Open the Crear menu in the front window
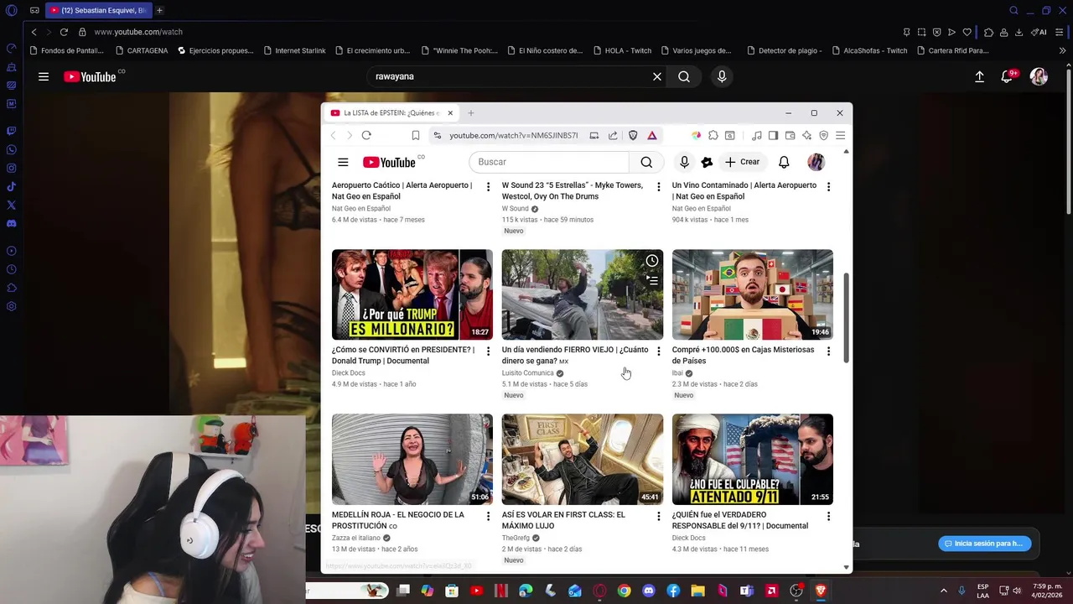Screen dimensions: 1073x604 pyautogui.click(x=743, y=162)
